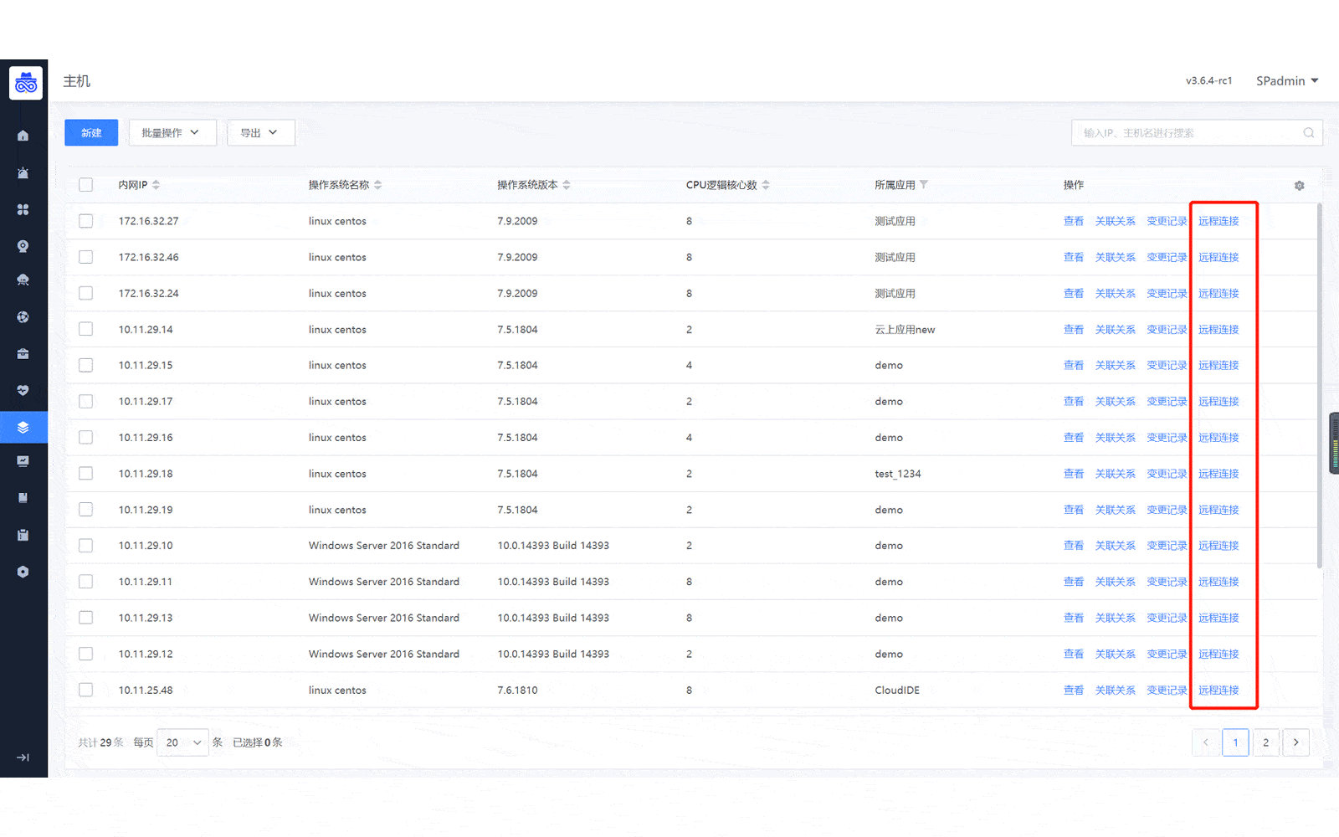Image resolution: width=1339 pixels, height=837 pixels.
Task: Open the lightbulb icon in the sidebar
Action: click(23, 246)
